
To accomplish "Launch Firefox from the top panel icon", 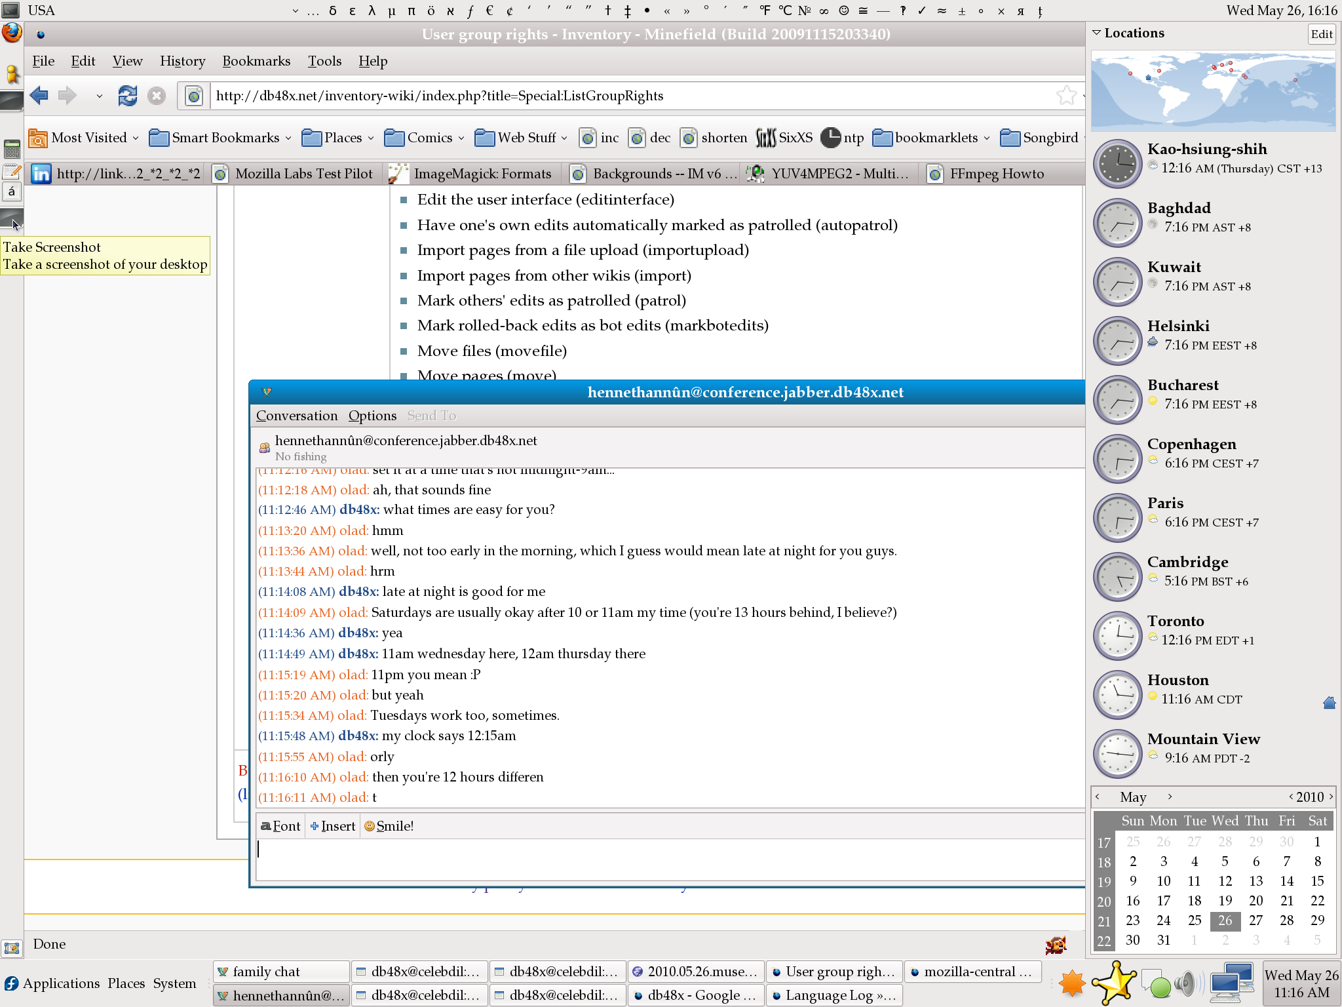I will (12, 33).
